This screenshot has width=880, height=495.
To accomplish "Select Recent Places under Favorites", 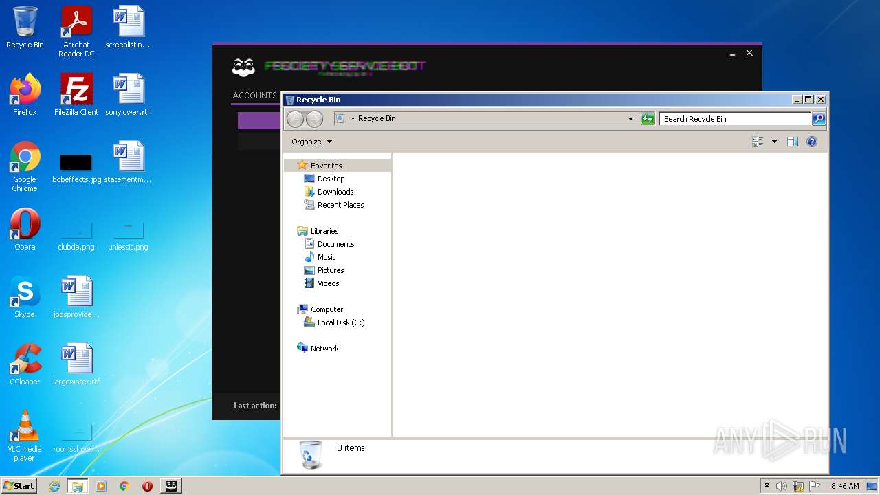I will [340, 205].
